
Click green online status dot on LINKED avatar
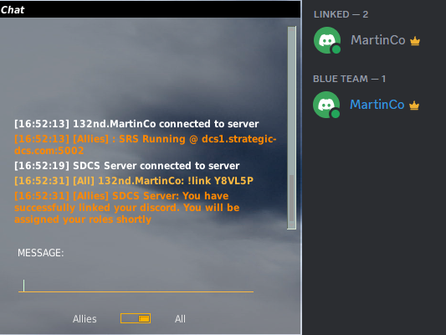(336, 49)
